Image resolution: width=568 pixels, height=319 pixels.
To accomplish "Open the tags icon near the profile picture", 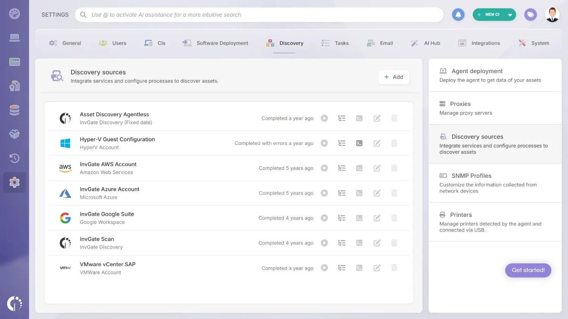I will coord(530,14).
